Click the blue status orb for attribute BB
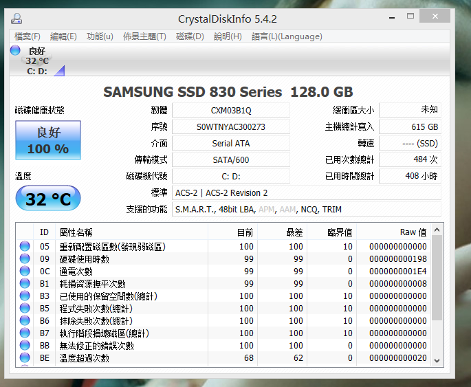This screenshot has height=387, width=471. click(x=25, y=345)
